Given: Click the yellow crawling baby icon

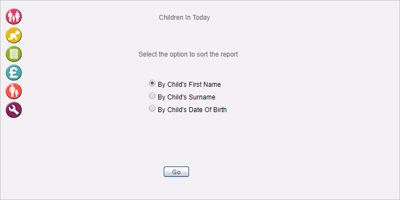Looking at the screenshot, I should [14, 35].
